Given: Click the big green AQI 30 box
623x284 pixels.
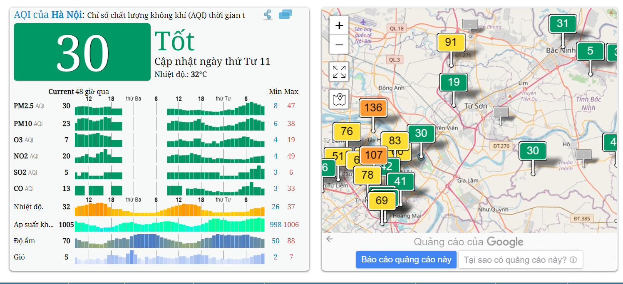Looking at the screenshot, I should click(x=82, y=52).
